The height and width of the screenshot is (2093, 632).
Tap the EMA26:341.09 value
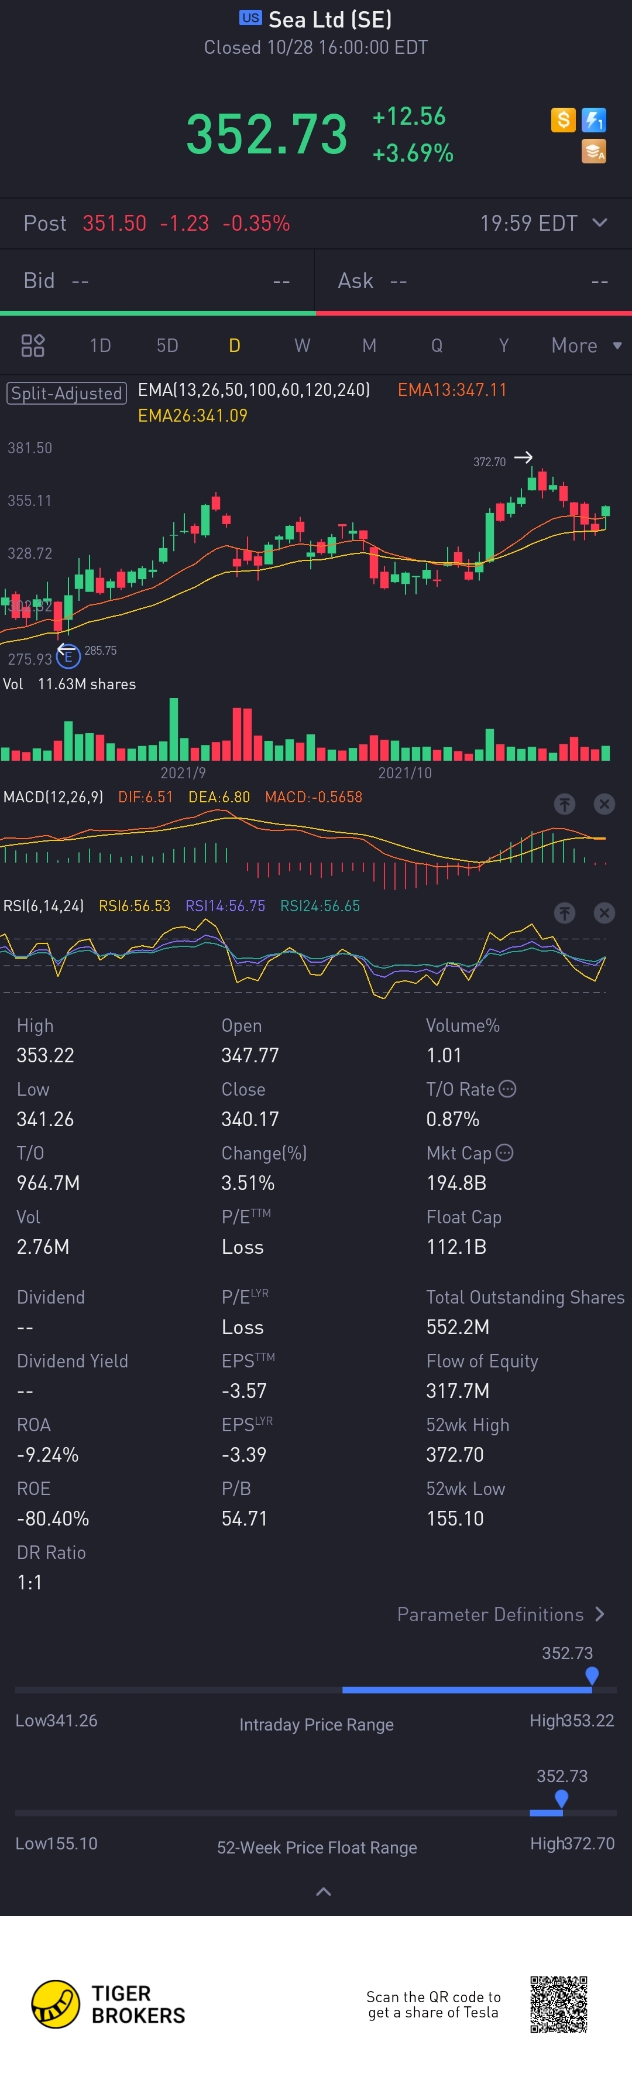pyautogui.click(x=193, y=415)
